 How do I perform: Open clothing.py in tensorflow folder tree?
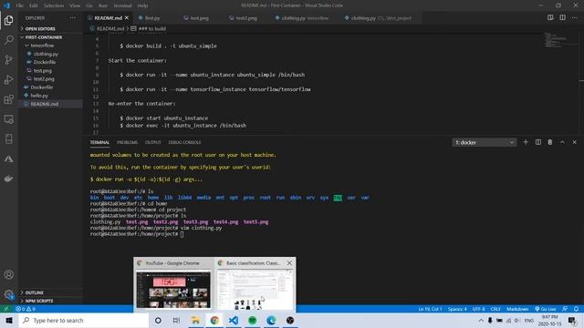tap(46, 54)
